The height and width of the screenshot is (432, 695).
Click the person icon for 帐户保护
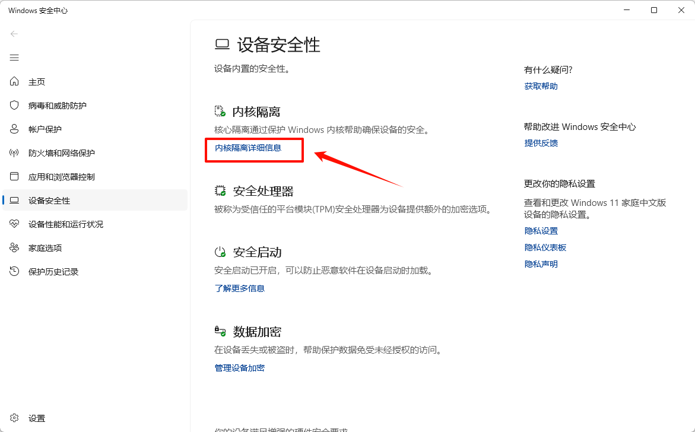(14, 129)
